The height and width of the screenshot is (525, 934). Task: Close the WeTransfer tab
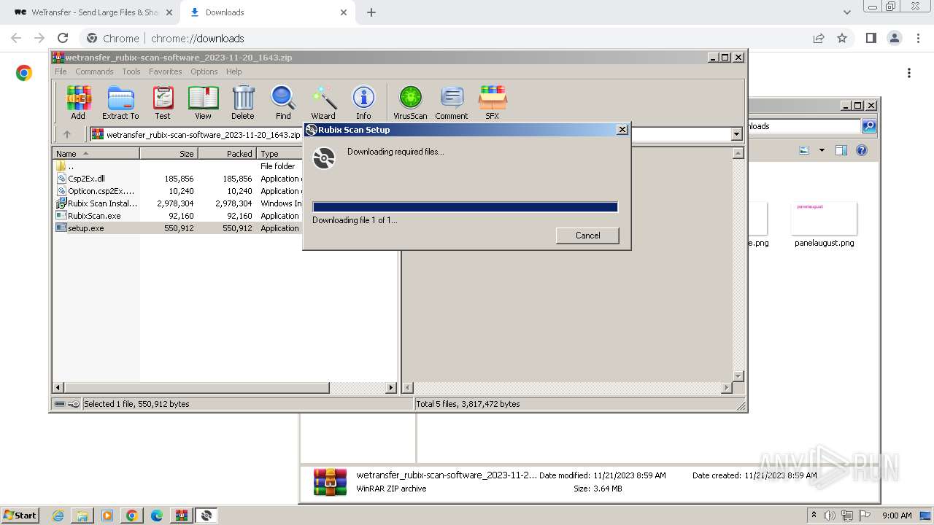169,12
